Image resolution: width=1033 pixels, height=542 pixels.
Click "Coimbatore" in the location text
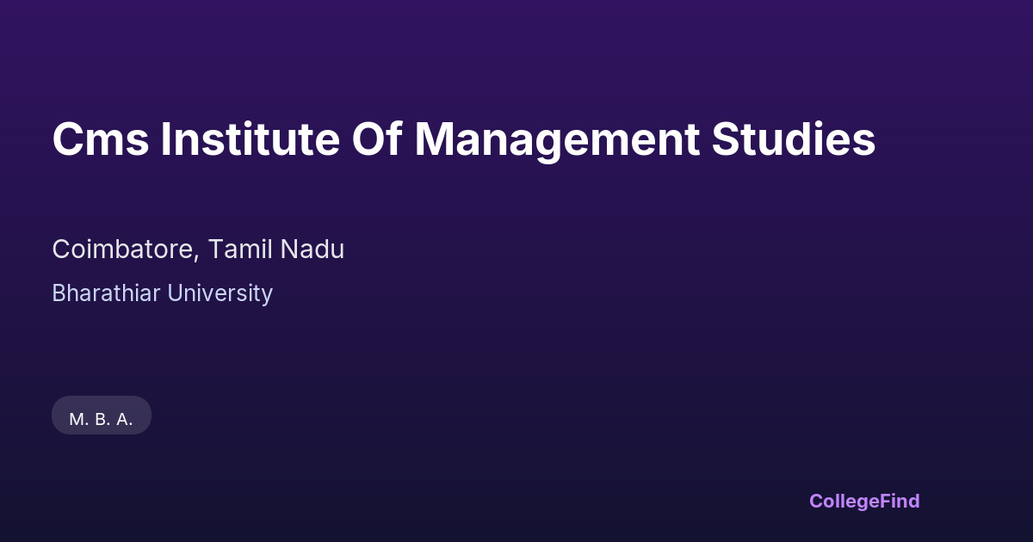click(124, 249)
